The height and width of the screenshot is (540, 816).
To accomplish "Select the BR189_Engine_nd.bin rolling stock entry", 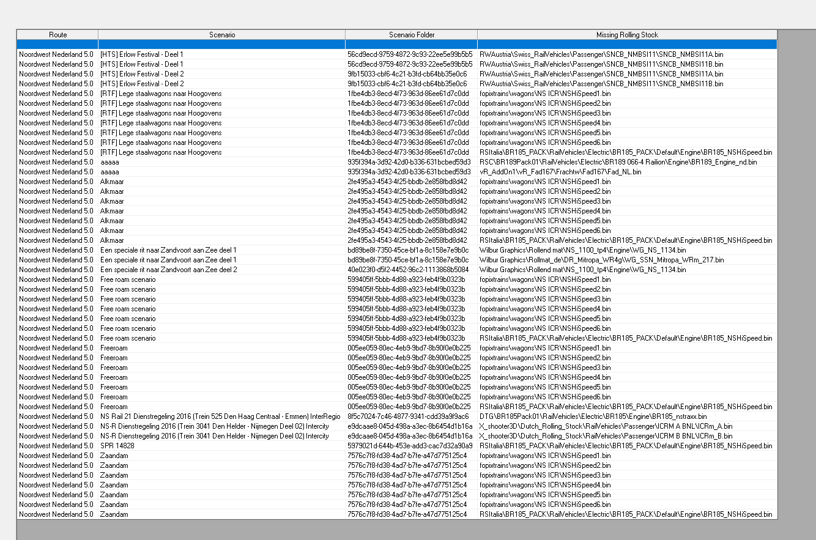I will tap(618, 162).
